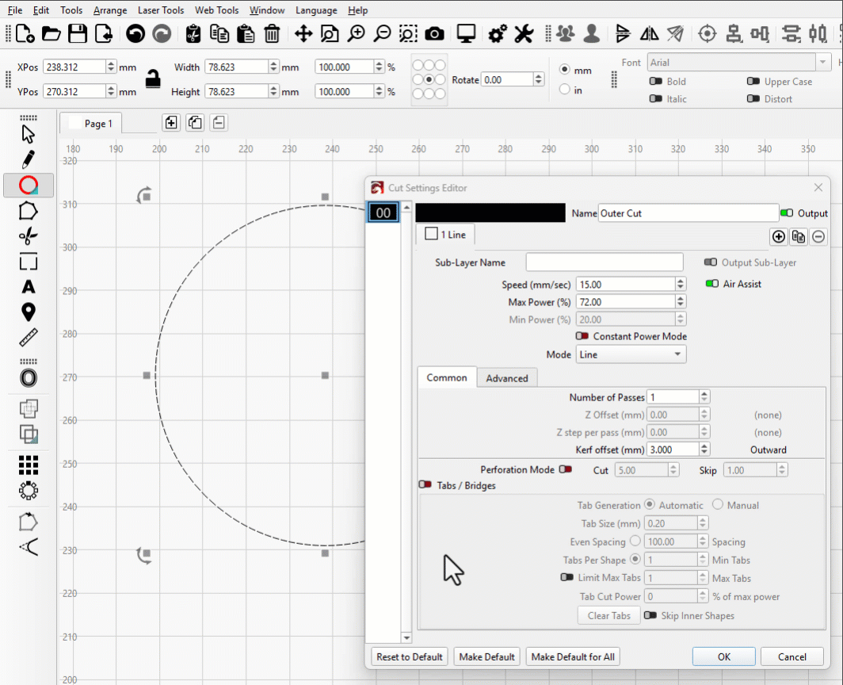Add a new sub-layer with plus icon

coord(779,236)
